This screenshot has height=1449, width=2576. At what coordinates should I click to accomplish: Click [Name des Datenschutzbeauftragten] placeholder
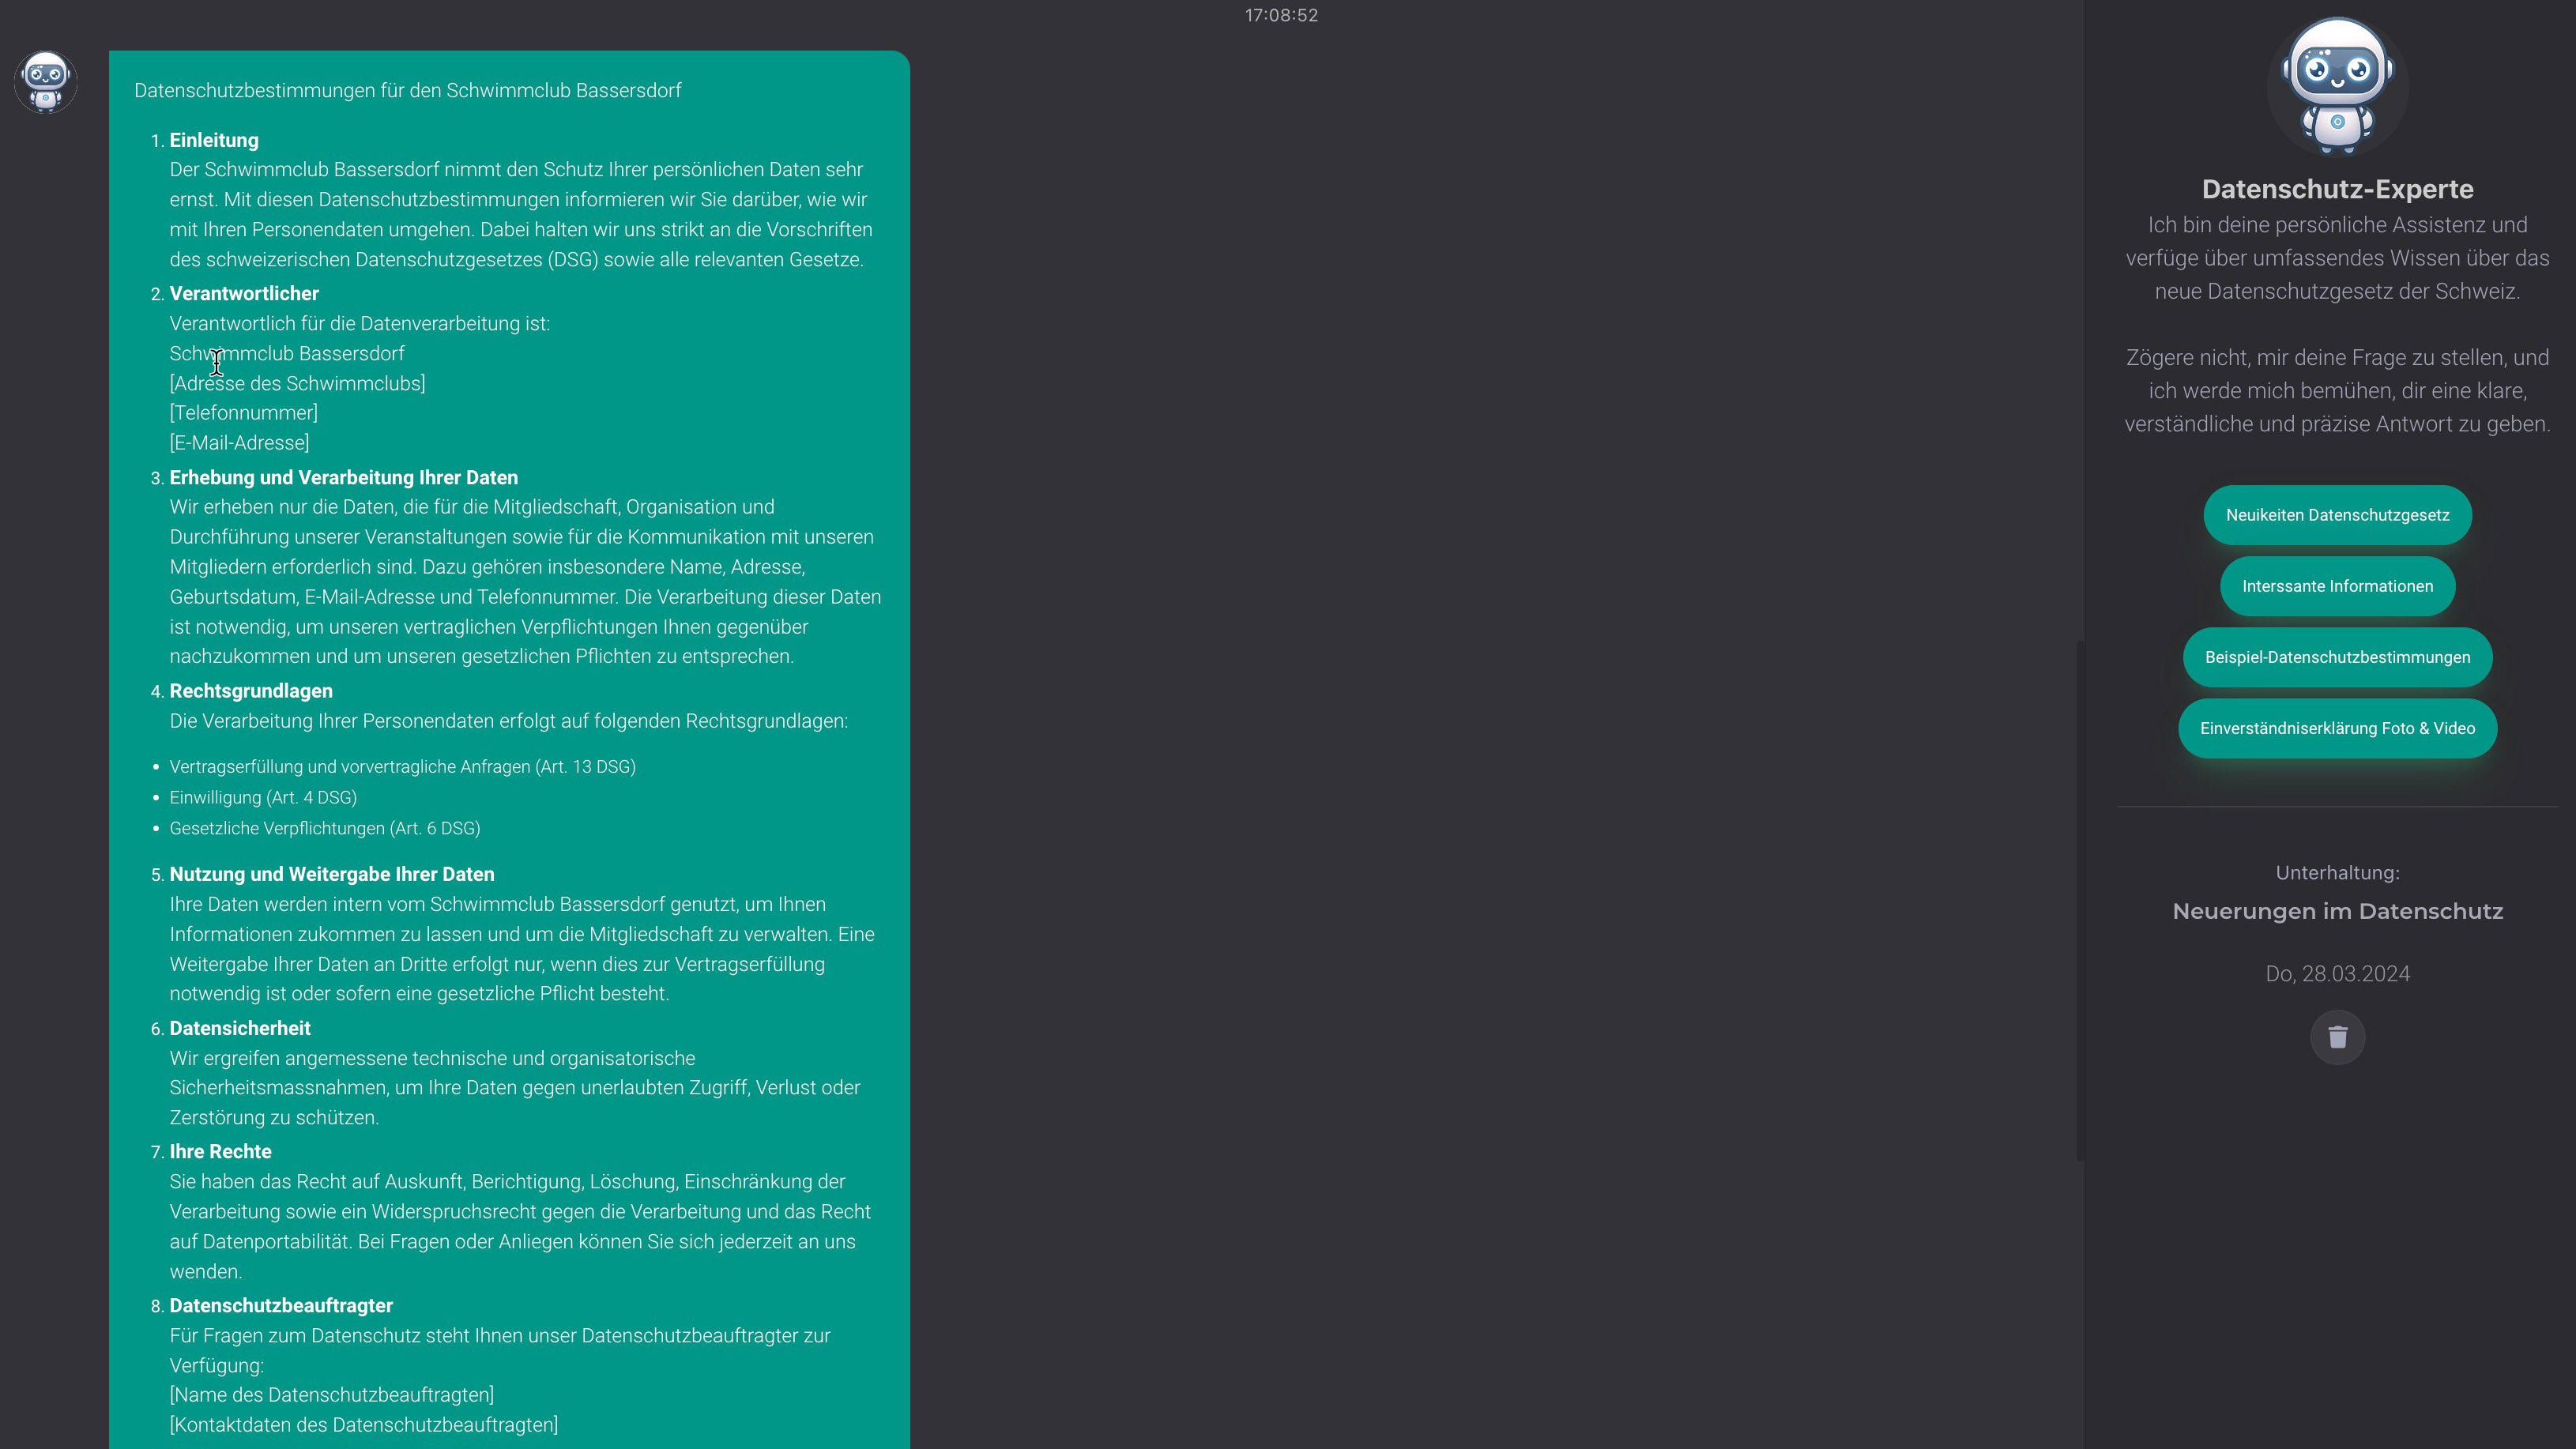click(331, 1395)
